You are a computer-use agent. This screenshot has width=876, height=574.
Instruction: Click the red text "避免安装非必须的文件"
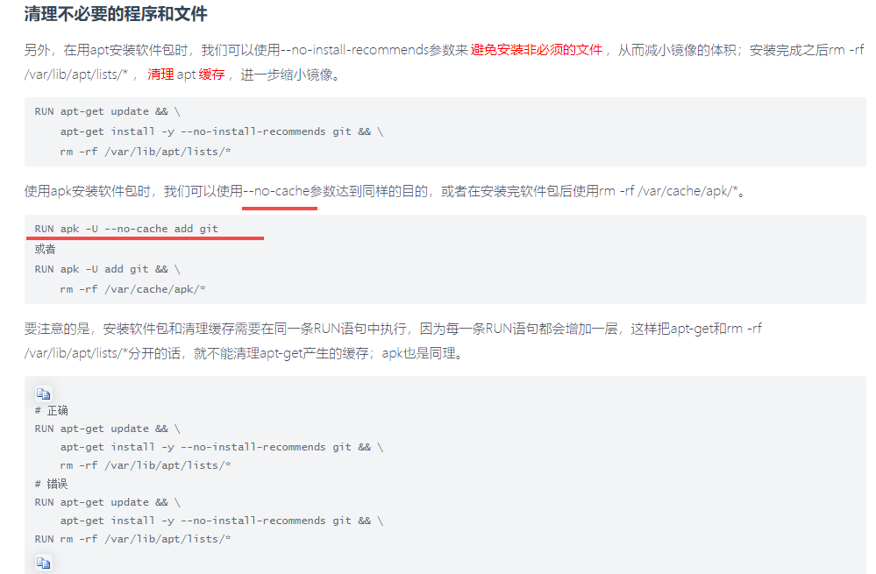pyautogui.click(x=537, y=50)
